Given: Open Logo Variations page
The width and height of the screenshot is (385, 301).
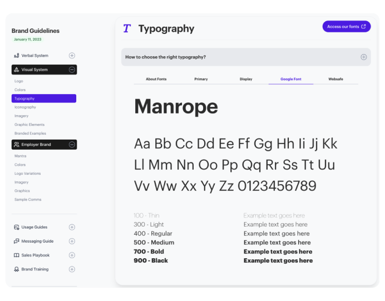Looking at the screenshot, I should click(x=27, y=174).
